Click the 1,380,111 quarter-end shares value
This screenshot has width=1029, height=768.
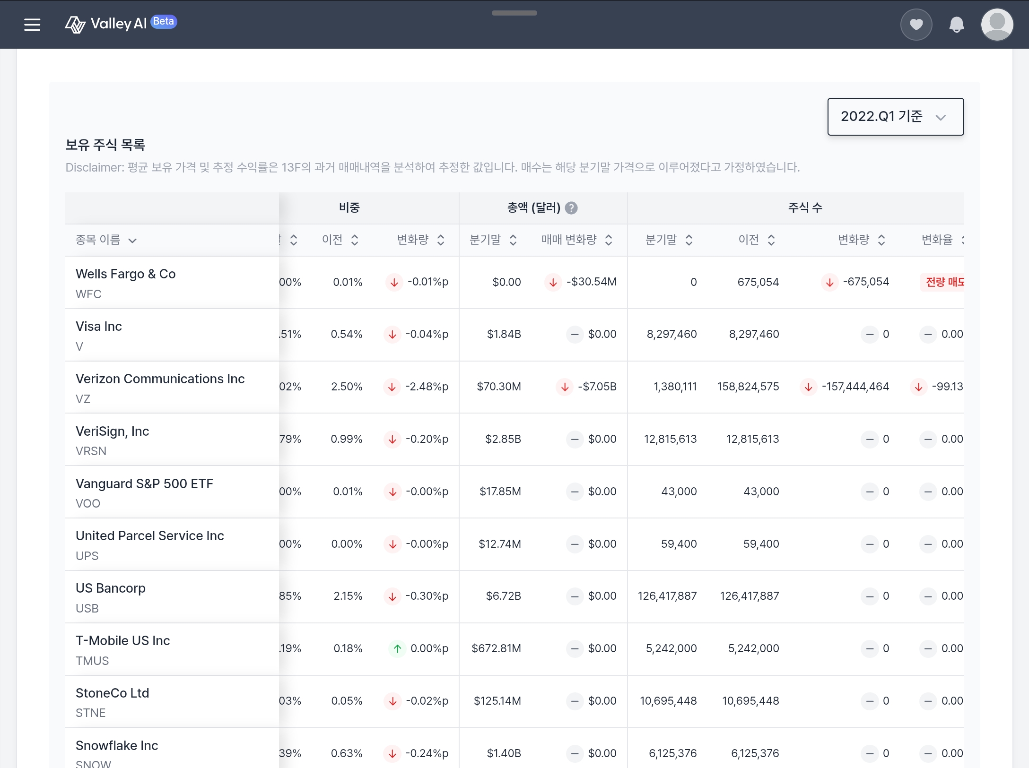[675, 387]
